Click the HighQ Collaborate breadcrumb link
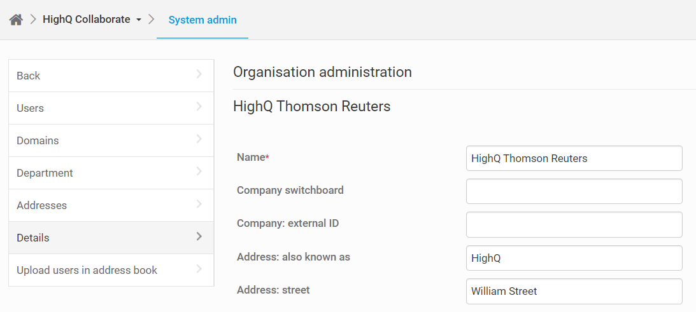Screen dimensions: 696x312 87,20
